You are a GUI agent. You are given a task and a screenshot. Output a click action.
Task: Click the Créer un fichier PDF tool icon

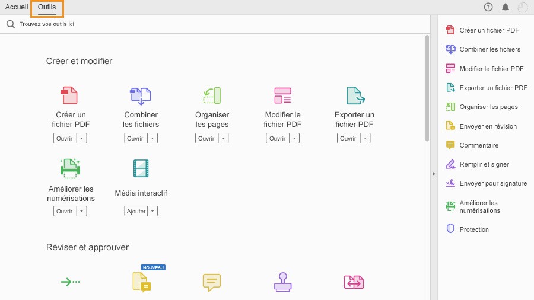pos(69,95)
